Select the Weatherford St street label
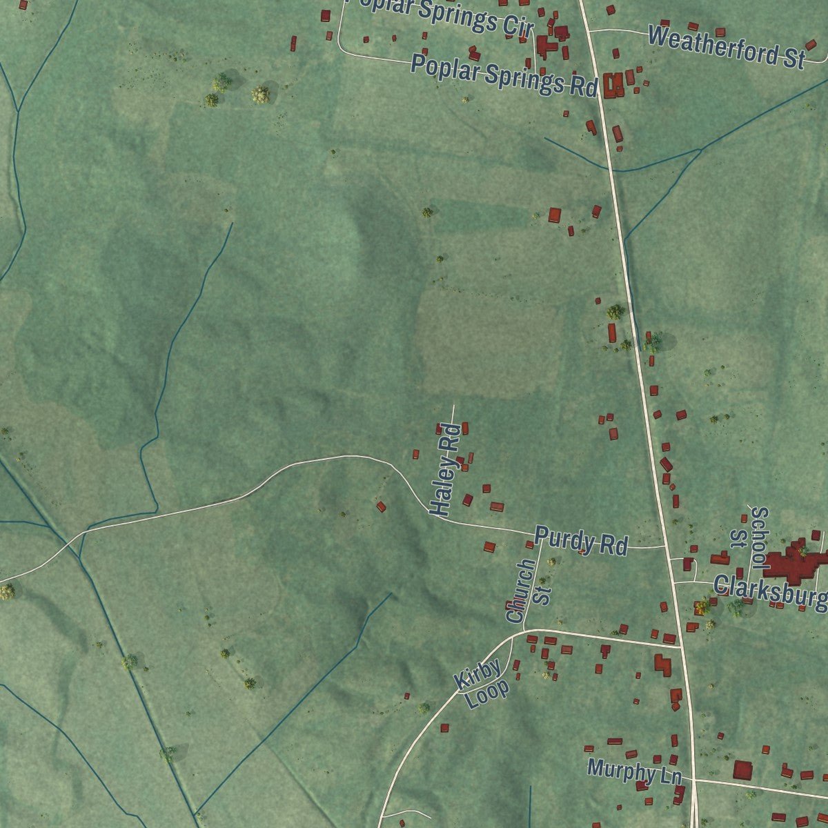Screen dimensions: 828x828 727,47
